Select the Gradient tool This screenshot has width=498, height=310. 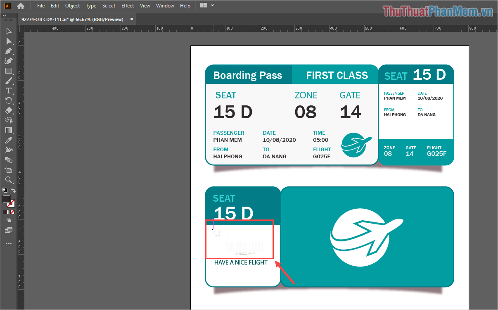pos(9,130)
